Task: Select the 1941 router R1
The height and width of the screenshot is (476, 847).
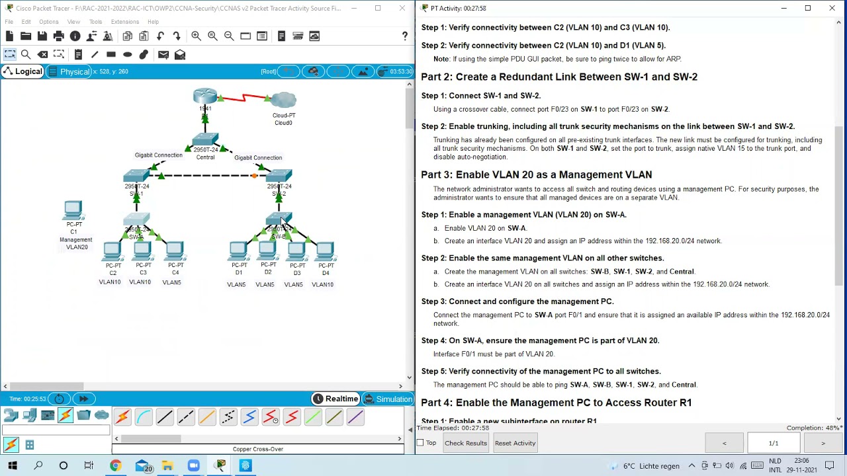Action: (205, 97)
